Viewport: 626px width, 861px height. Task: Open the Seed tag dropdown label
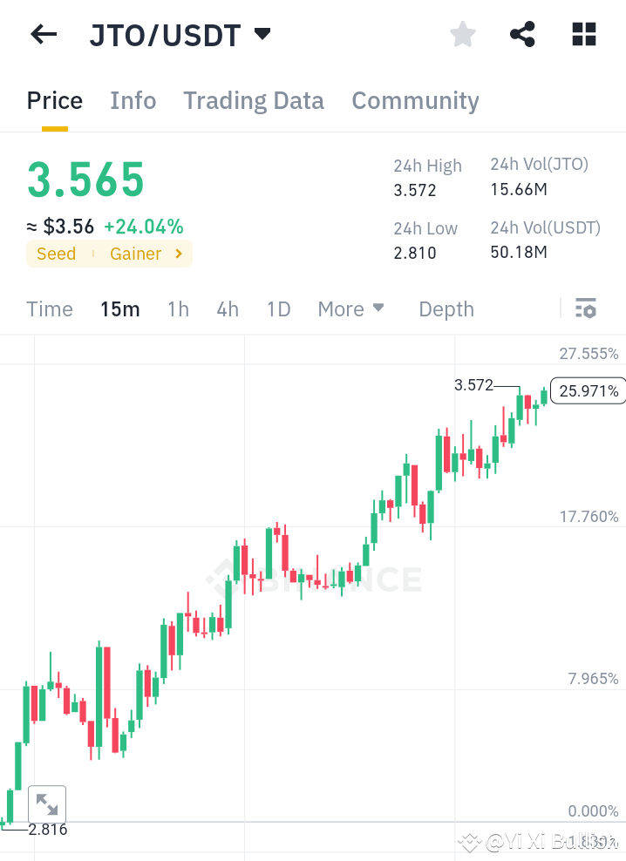56,254
